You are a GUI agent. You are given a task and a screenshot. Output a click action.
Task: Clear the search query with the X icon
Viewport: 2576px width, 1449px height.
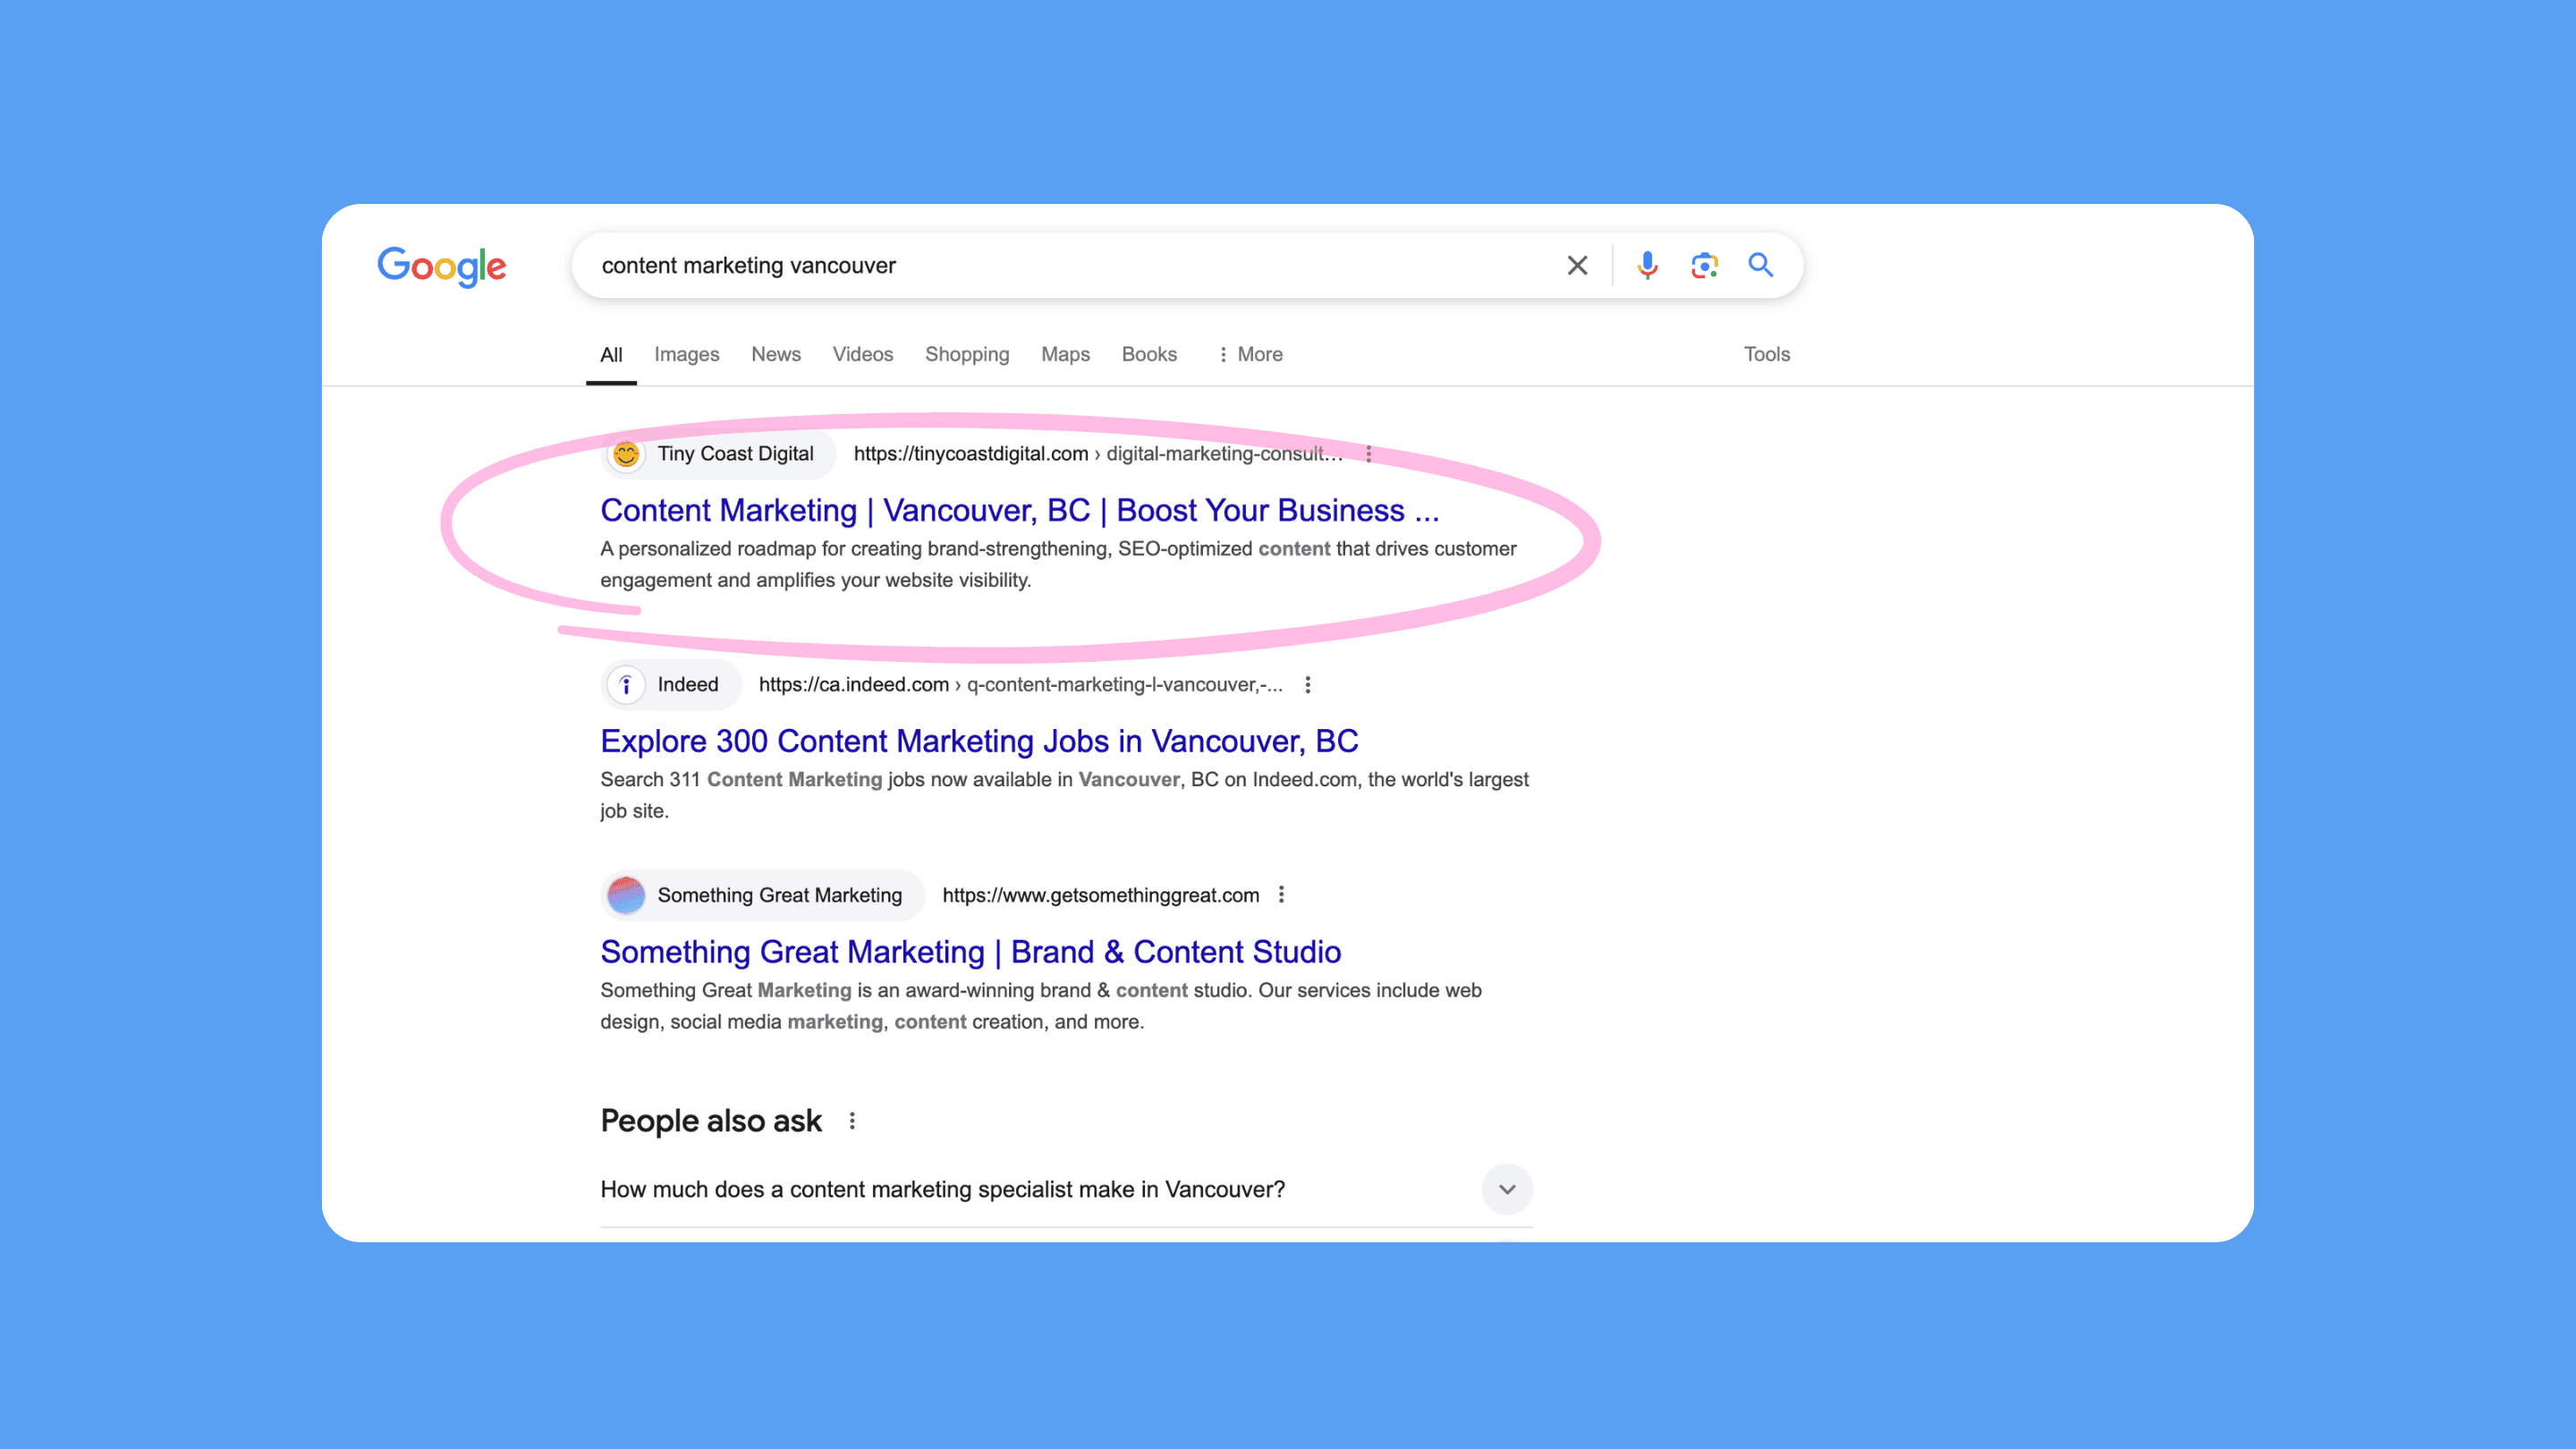pyautogui.click(x=1577, y=265)
